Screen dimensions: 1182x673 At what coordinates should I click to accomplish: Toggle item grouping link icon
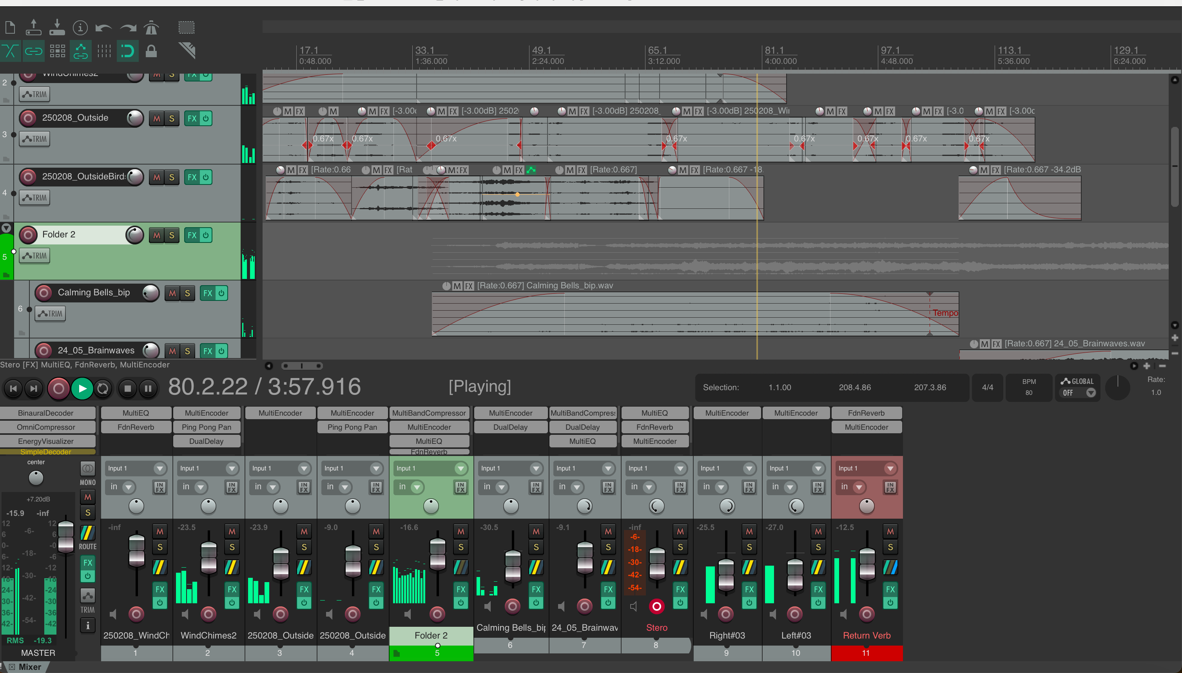33,51
